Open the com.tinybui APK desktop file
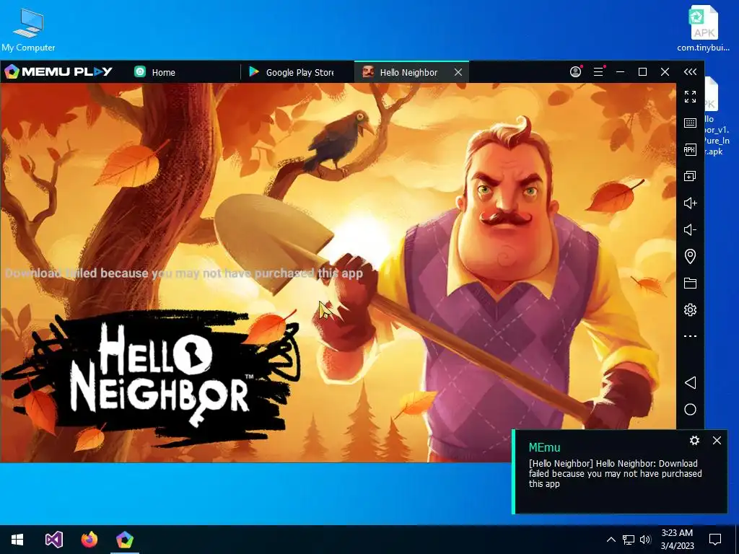Viewport: 739px width, 554px height. coord(703,28)
